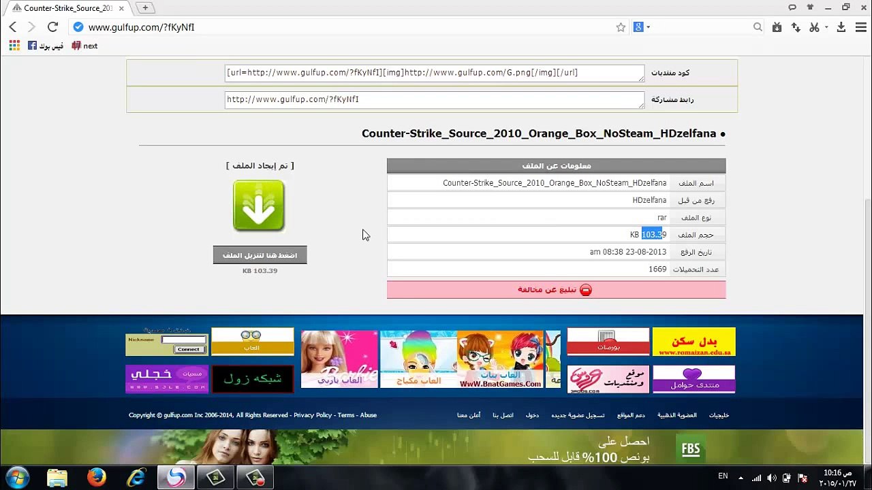Click the shirt theme icon in title bar
The height and width of the screenshot is (490, 872).
pyautogui.click(x=810, y=7)
